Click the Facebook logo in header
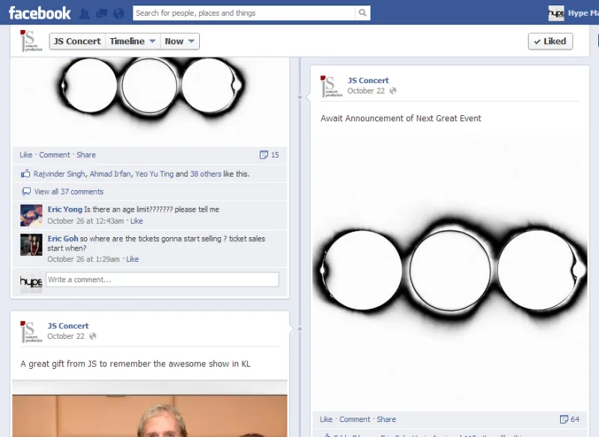 (40, 13)
